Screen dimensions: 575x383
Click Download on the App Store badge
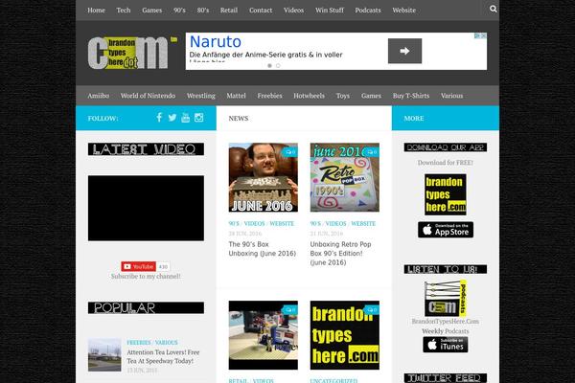pyautogui.click(x=446, y=230)
